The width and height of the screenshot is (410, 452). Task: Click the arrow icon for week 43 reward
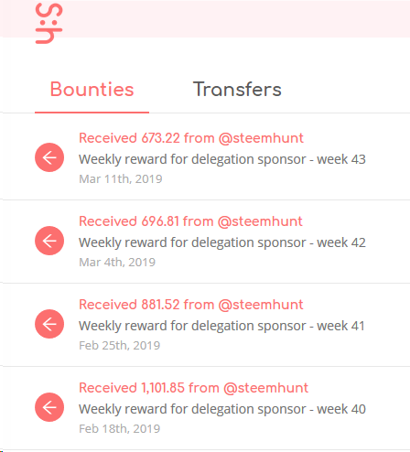tap(49, 157)
